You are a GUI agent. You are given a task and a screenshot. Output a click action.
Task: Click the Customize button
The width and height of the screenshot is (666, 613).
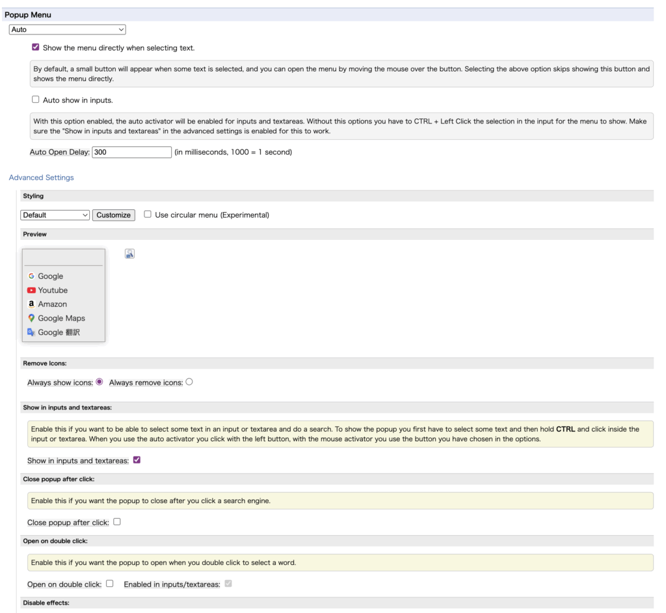coord(114,215)
